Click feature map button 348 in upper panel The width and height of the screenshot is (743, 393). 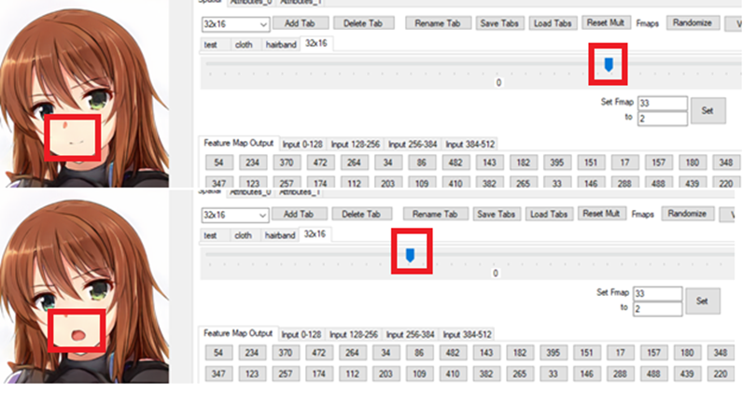click(726, 162)
